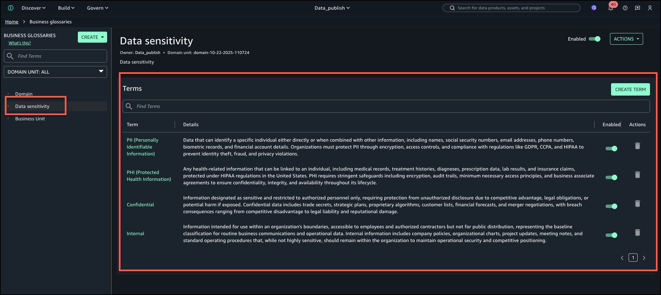The width and height of the screenshot is (661, 295).
Task: Click the CREATE TERM button
Action: click(x=630, y=89)
